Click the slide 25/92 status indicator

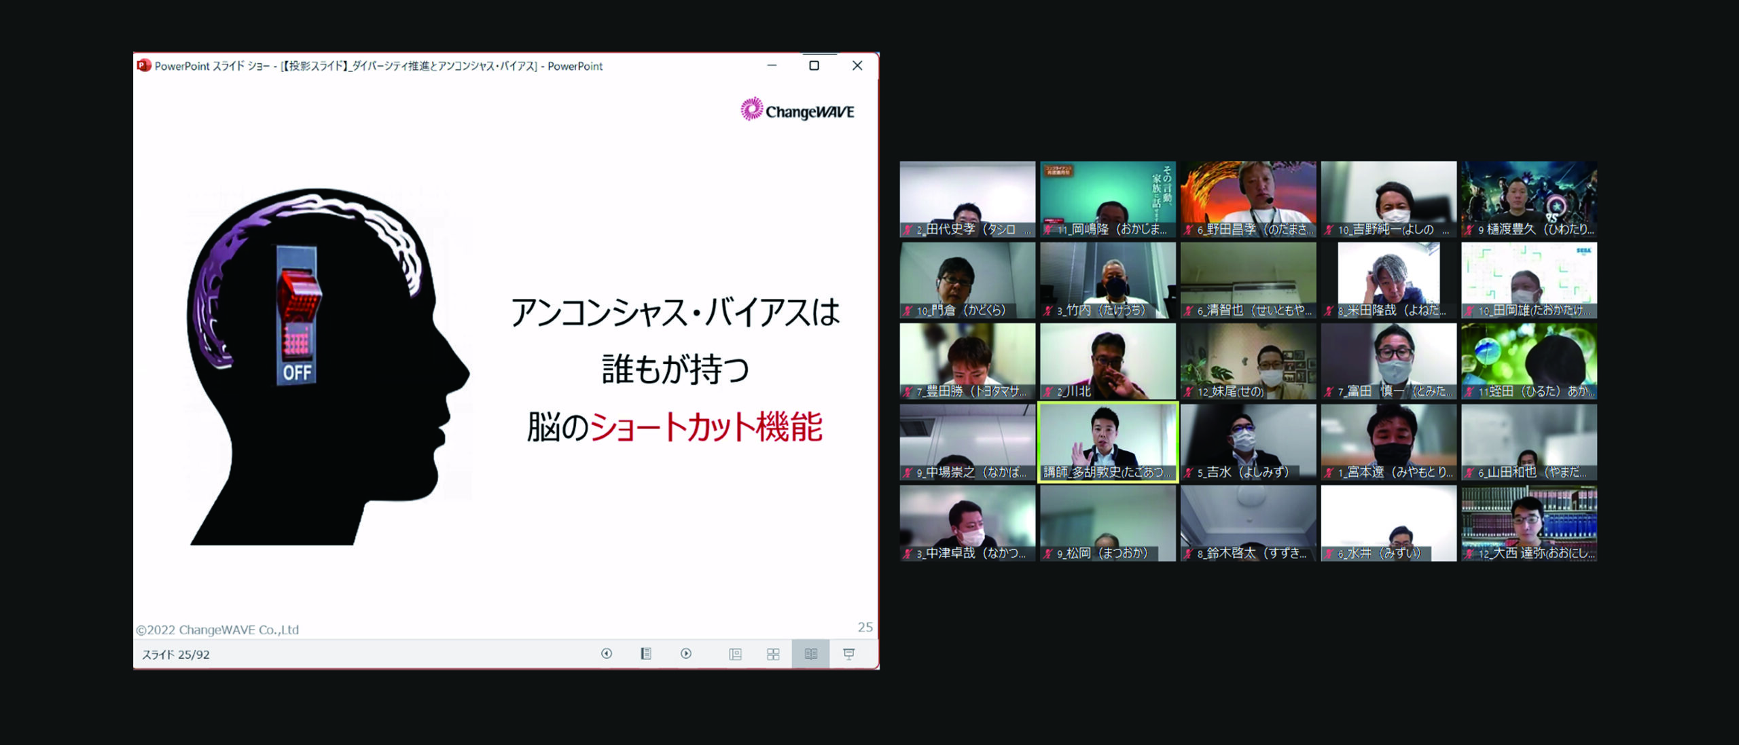[176, 655]
